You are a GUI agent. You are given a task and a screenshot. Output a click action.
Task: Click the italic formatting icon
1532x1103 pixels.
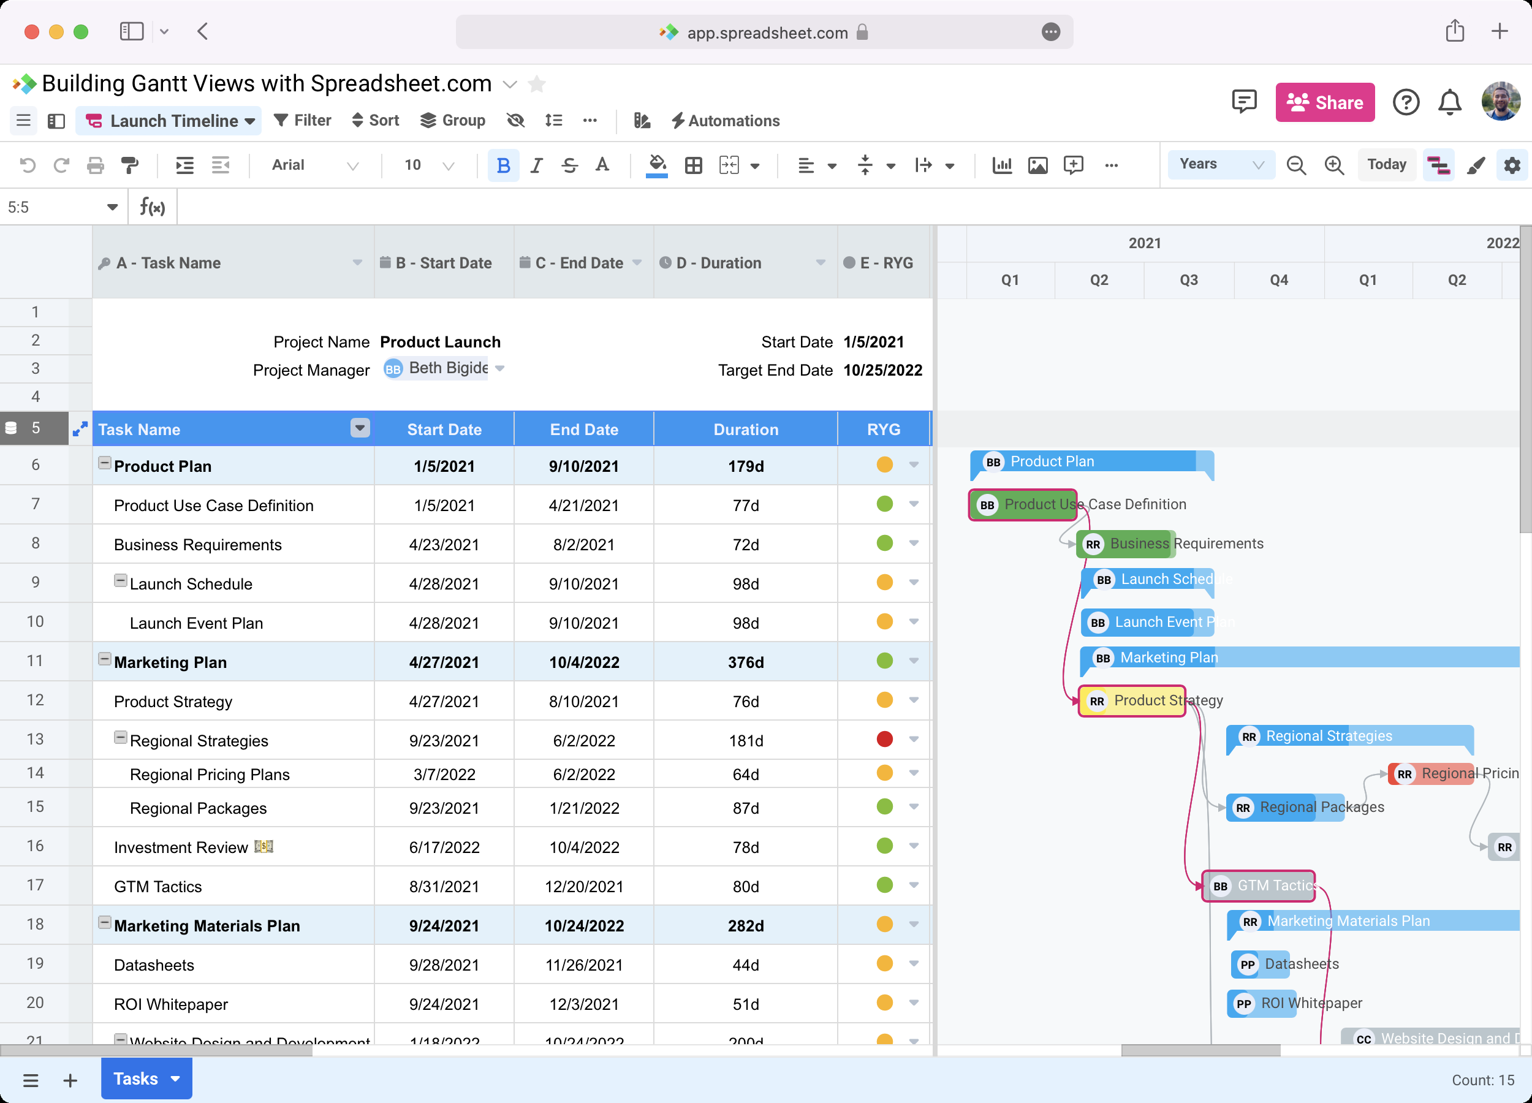click(x=536, y=164)
